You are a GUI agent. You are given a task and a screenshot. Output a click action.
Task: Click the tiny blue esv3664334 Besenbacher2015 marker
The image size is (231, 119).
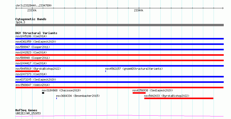(x=57, y=98)
